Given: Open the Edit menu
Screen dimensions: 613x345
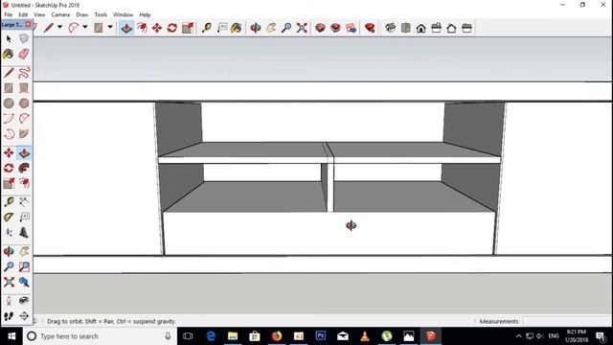Looking at the screenshot, I should [23, 14].
